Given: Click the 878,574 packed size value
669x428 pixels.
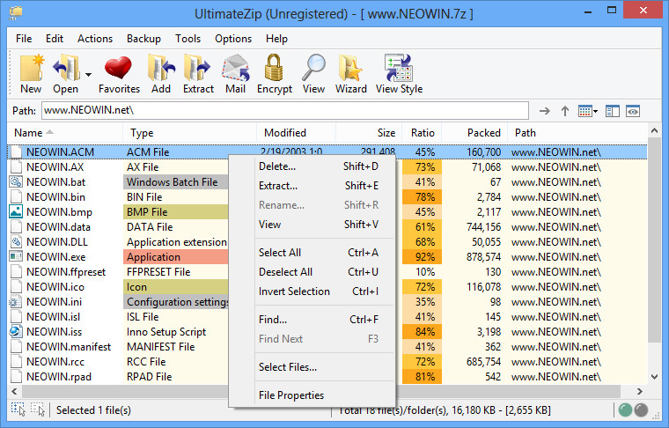Looking at the screenshot, I should (484, 257).
